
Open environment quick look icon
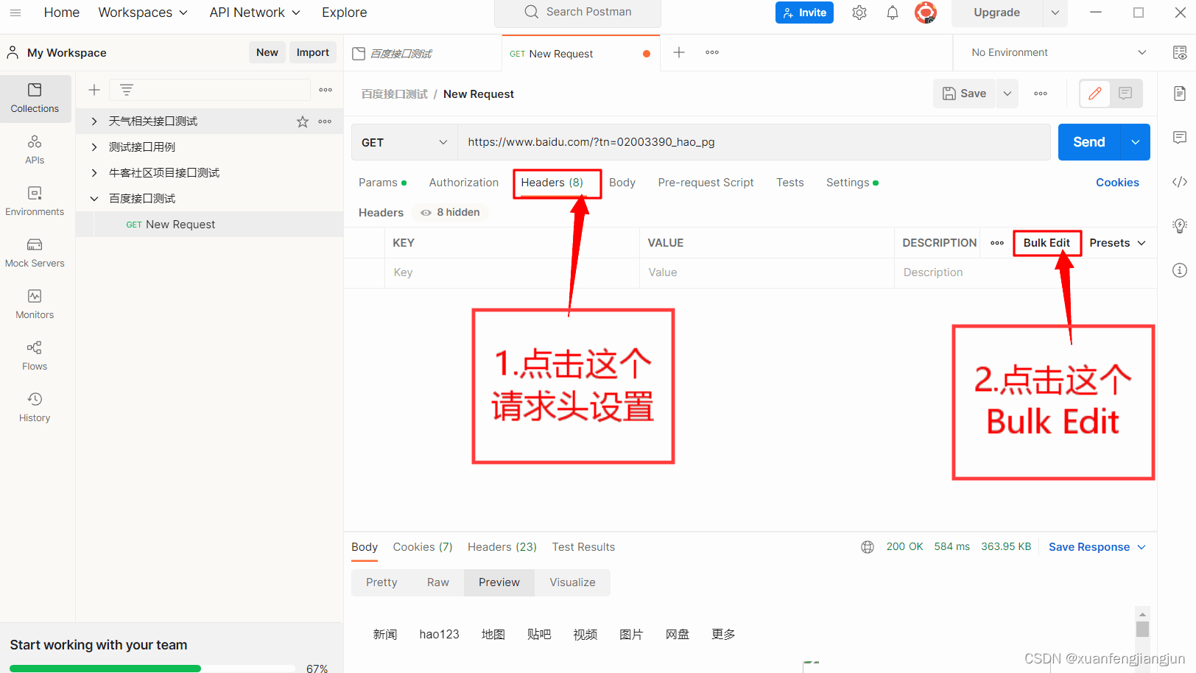point(1180,52)
